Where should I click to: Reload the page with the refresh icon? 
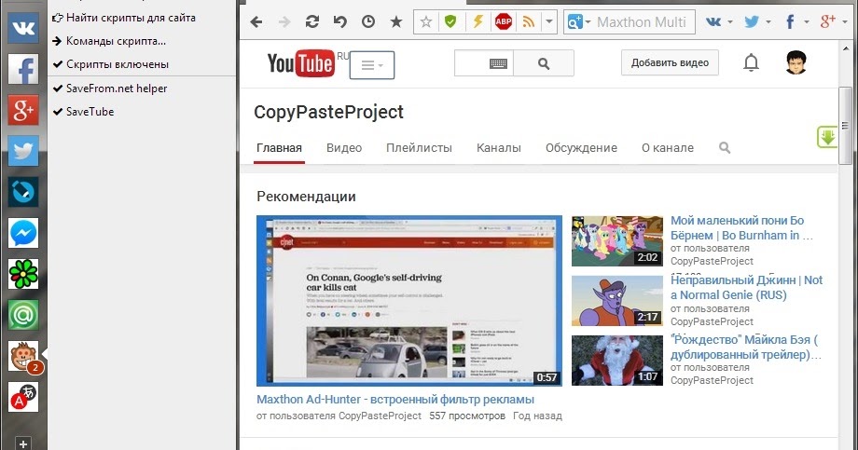(x=312, y=21)
